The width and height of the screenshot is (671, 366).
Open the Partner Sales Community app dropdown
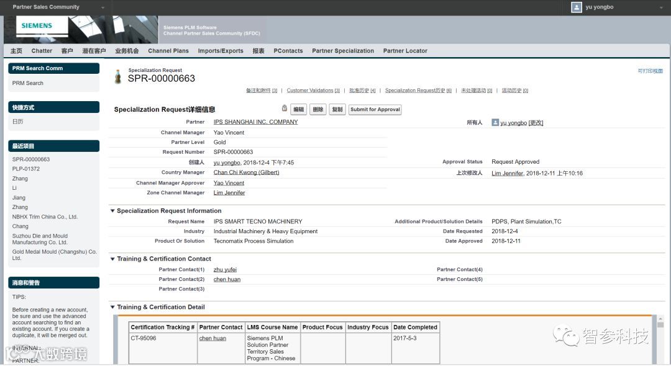point(103,7)
